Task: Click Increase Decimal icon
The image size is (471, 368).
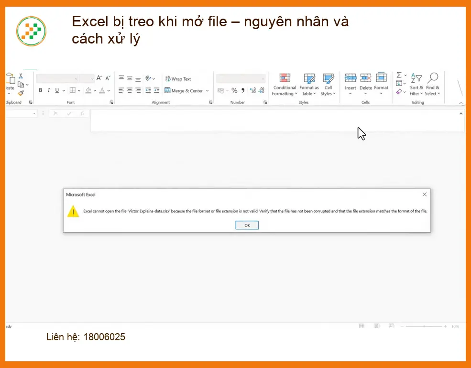Action: (x=253, y=90)
